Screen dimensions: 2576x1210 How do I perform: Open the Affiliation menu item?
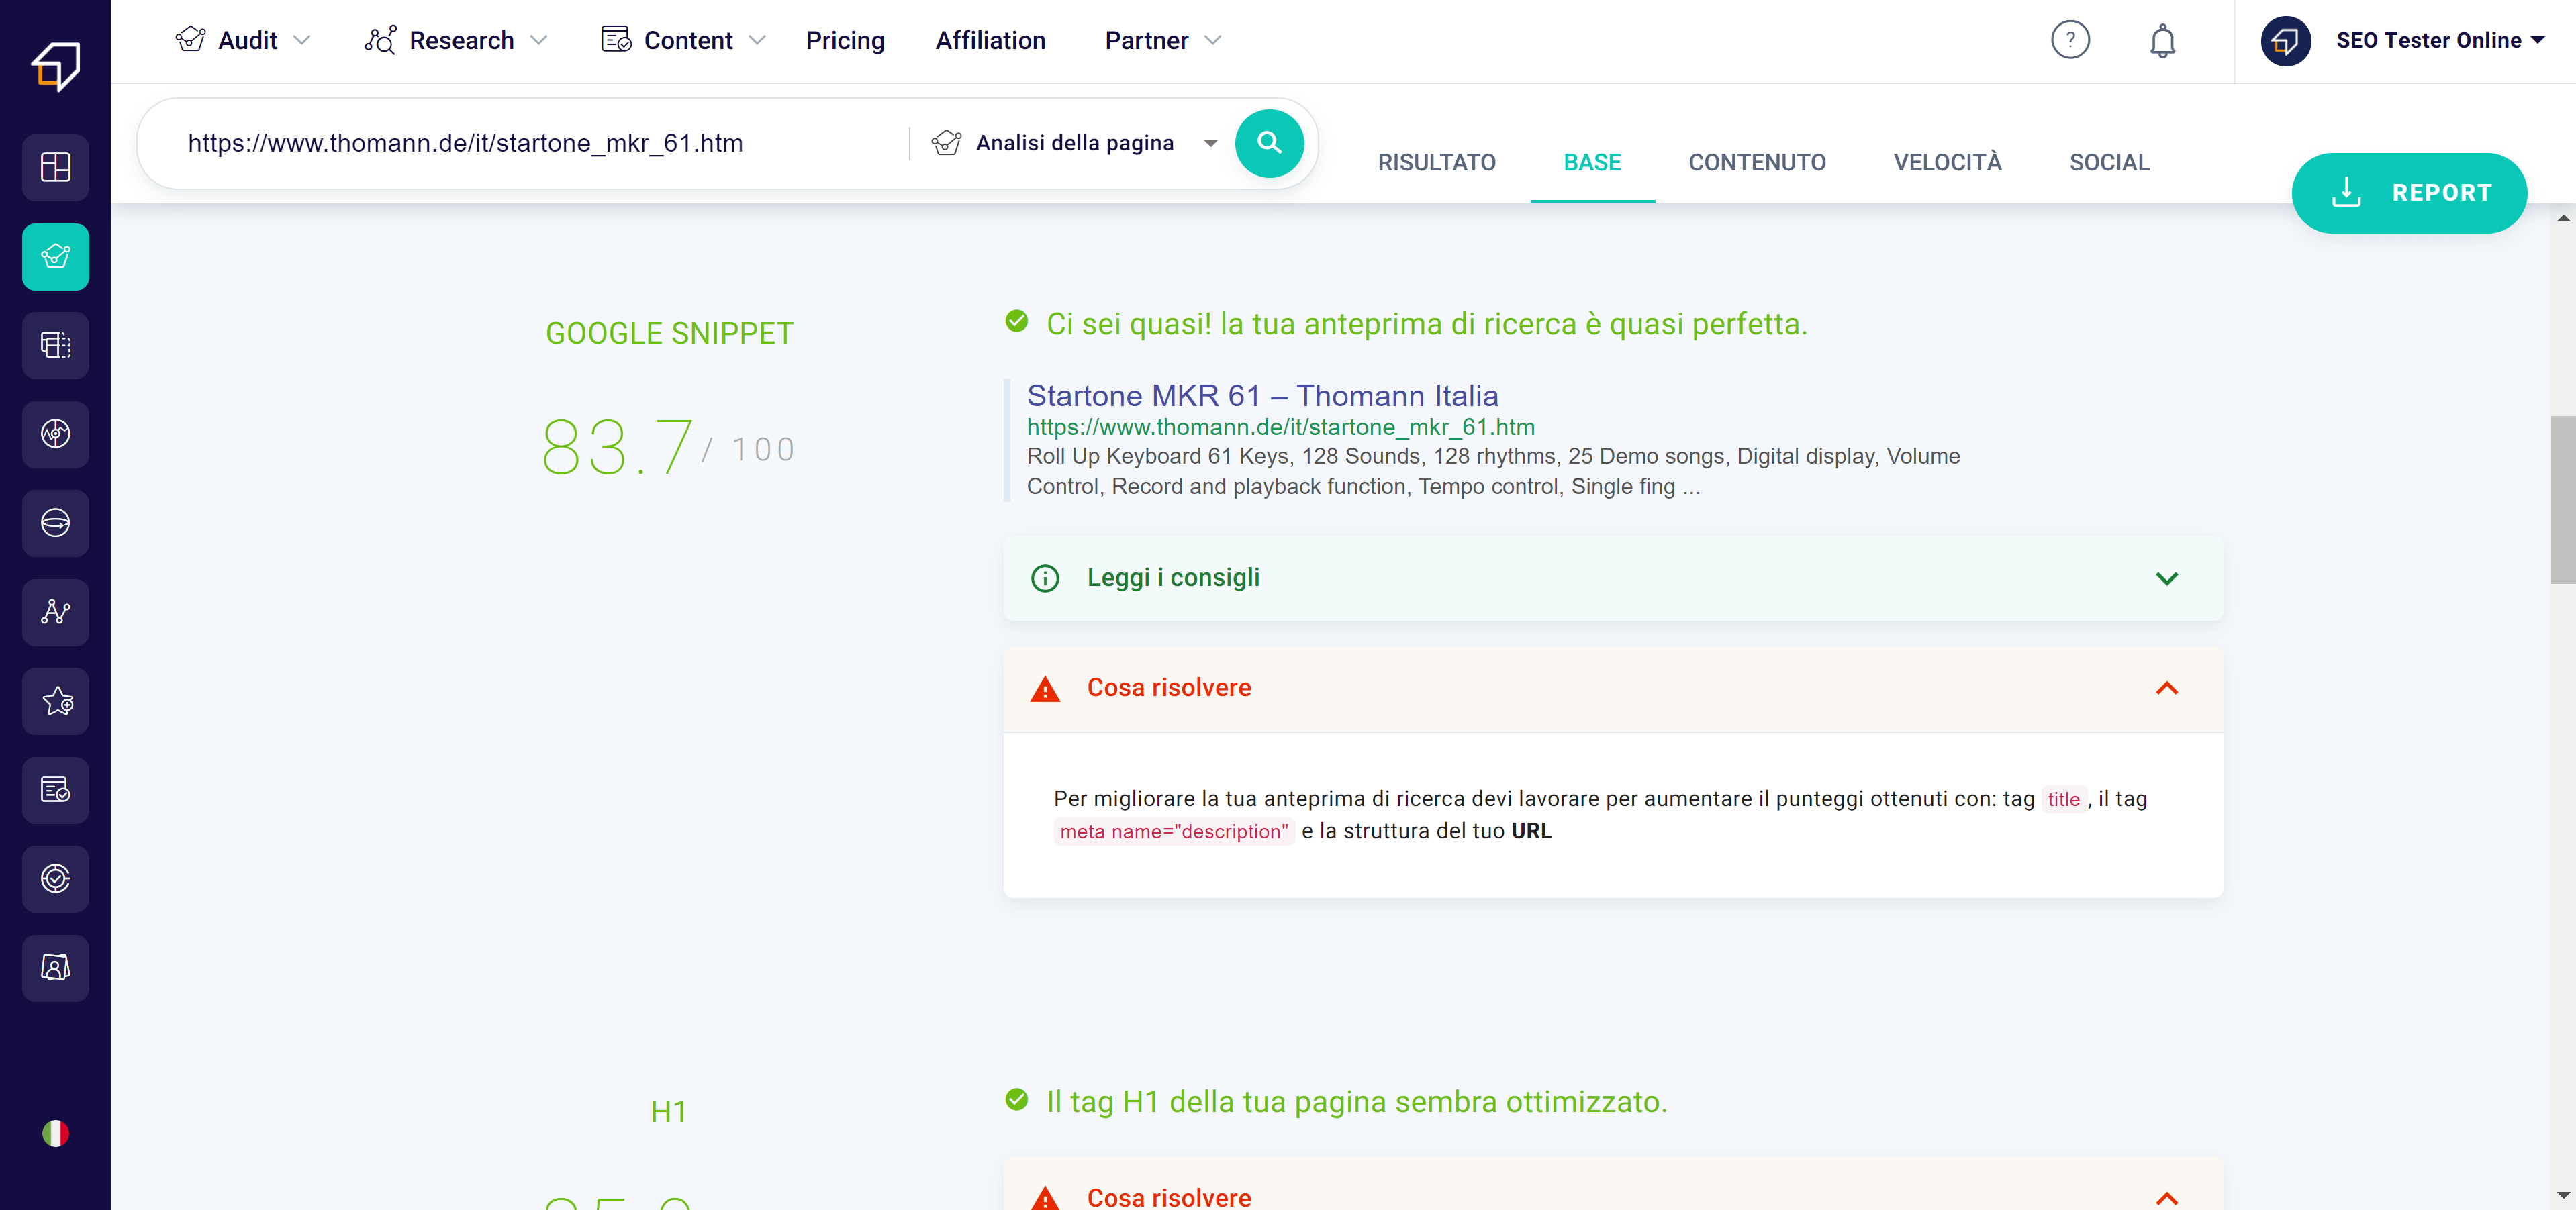tap(990, 40)
